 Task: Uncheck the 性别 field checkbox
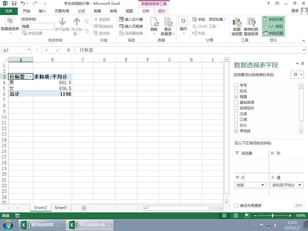(236, 97)
